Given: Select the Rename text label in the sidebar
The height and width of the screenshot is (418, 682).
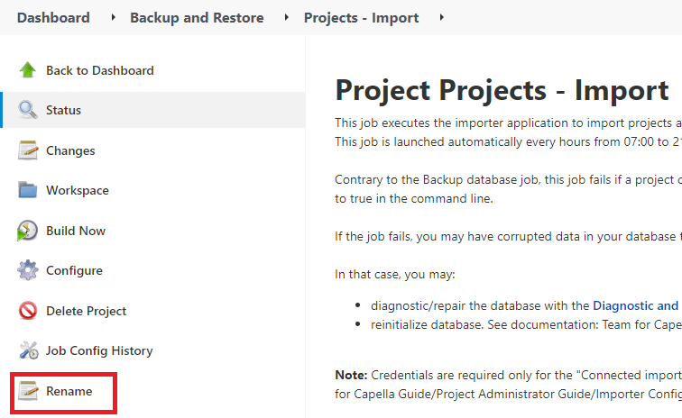Looking at the screenshot, I should 69,391.
